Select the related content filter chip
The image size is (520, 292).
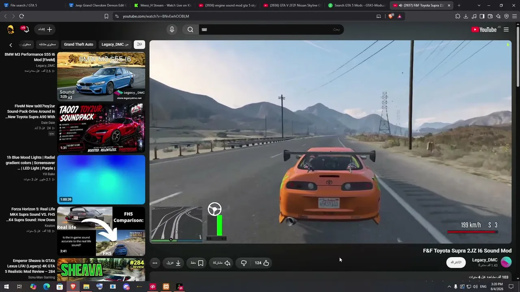click(x=47, y=44)
